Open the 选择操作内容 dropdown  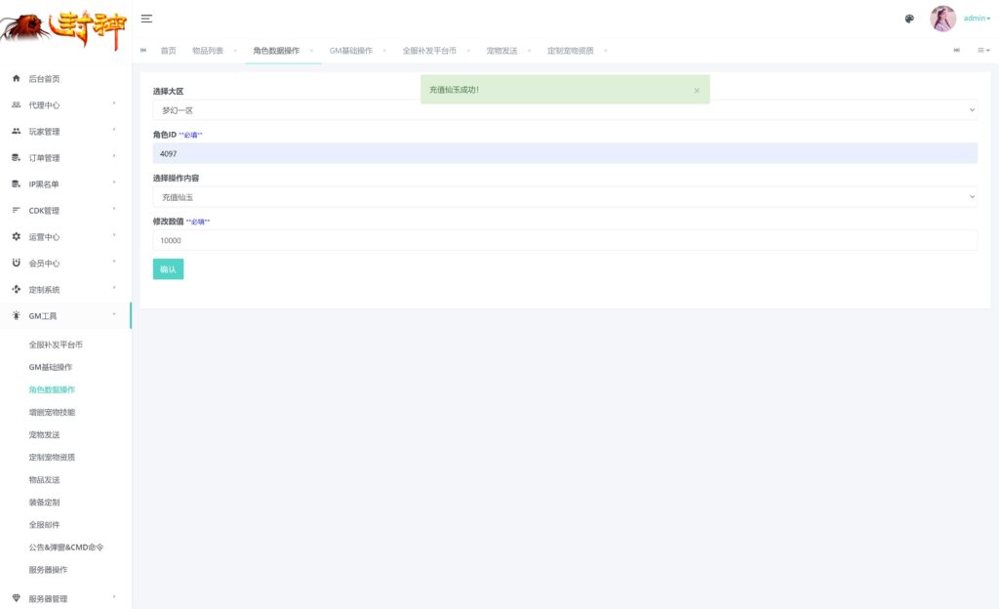click(565, 197)
